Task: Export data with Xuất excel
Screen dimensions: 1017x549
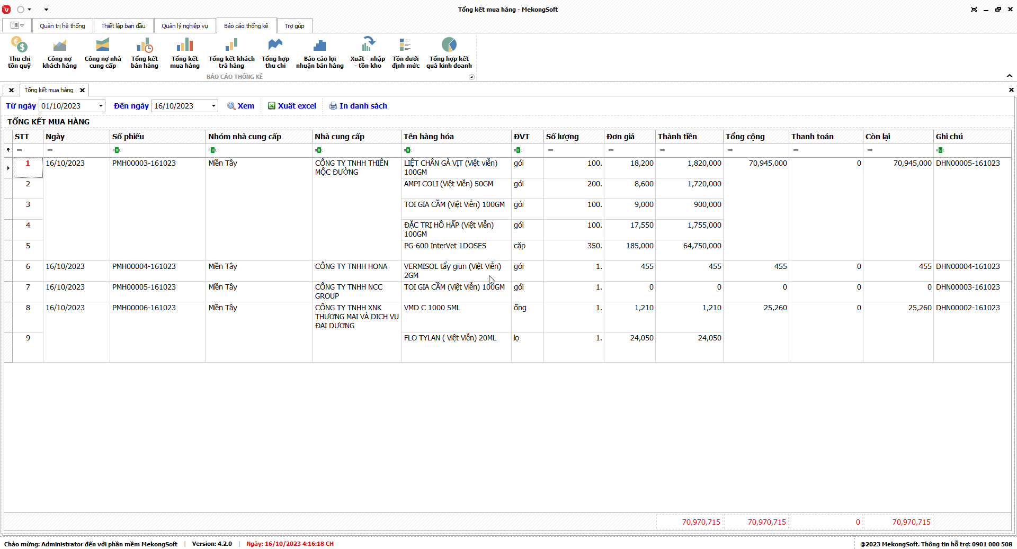Action: [292, 106]
